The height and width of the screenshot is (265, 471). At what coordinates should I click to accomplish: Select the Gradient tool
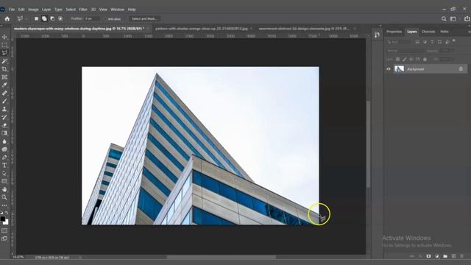coord(4,133)
